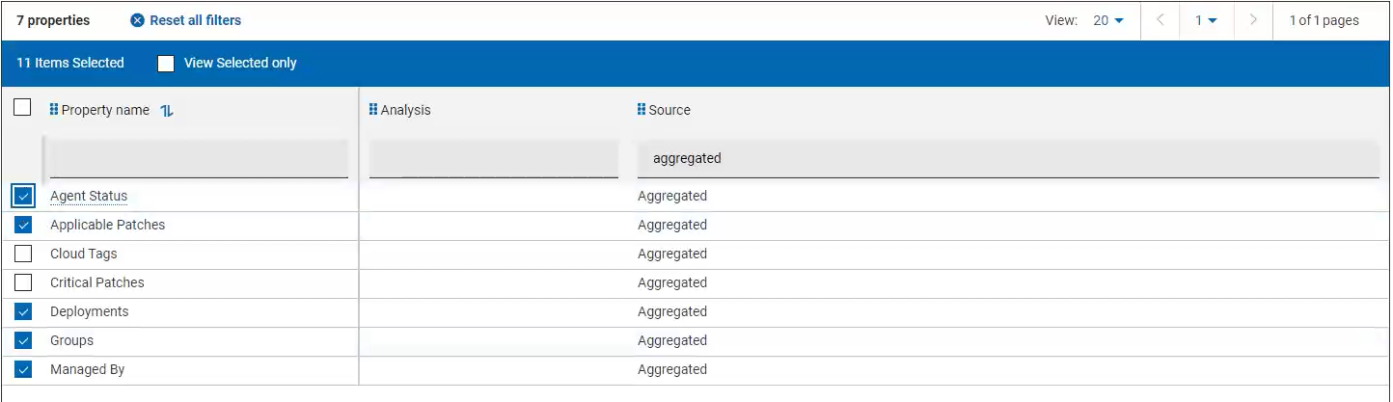This screenshot has height=402, width=1393.
Task: Select the Critical Patches checkbox
Action: point(24,283)
